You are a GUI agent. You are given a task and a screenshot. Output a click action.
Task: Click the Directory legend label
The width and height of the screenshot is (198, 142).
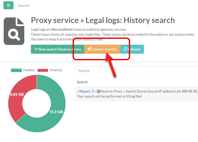56,70
